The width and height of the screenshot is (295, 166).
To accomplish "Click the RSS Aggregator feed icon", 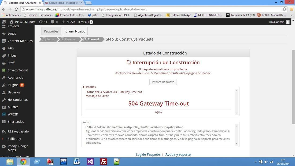I will [x=4, y=132].
